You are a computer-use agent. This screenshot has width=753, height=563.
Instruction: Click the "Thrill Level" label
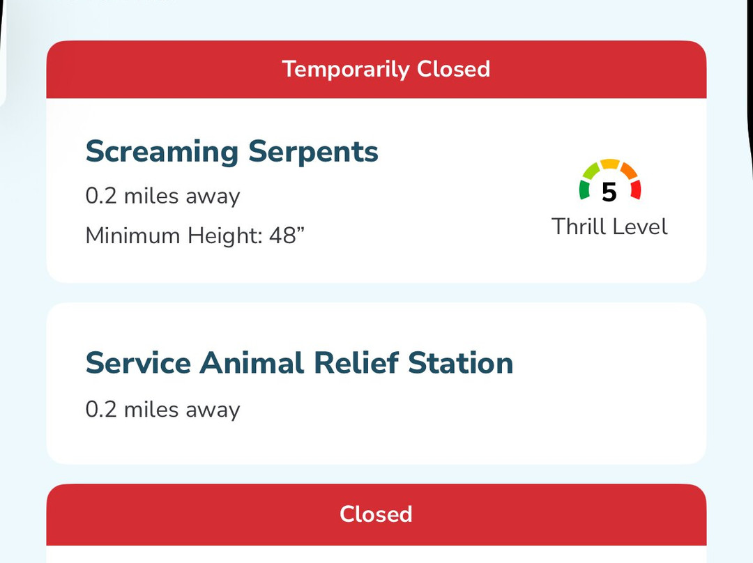click(x=609, y=226)
